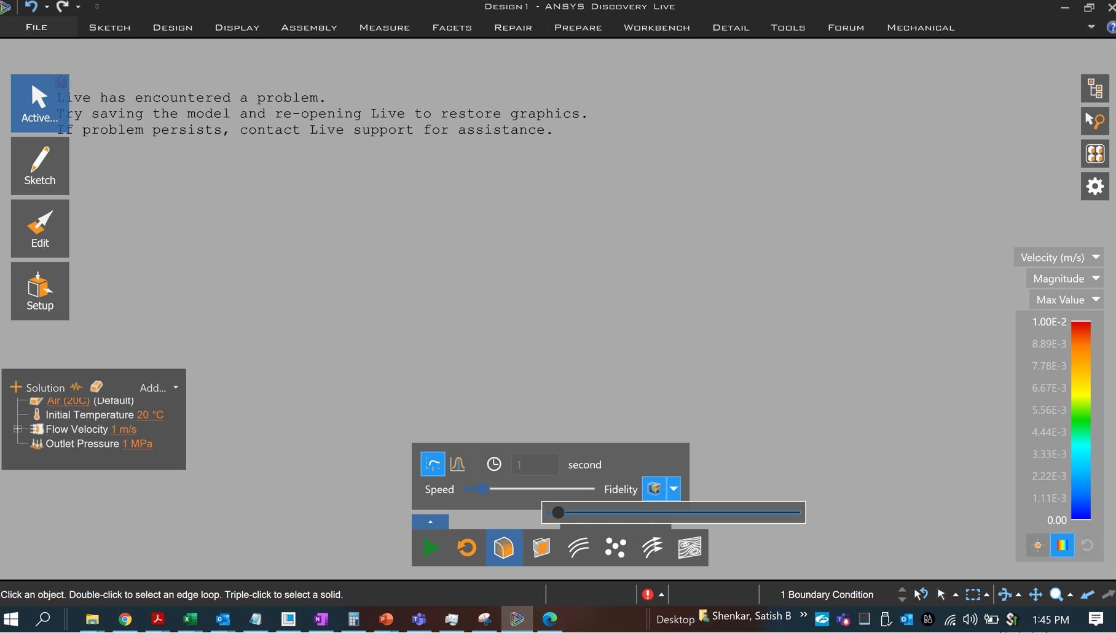This screenshot has width=1116, height=633.
Task: Click the box selection mode icon
Action: (972, 594)
